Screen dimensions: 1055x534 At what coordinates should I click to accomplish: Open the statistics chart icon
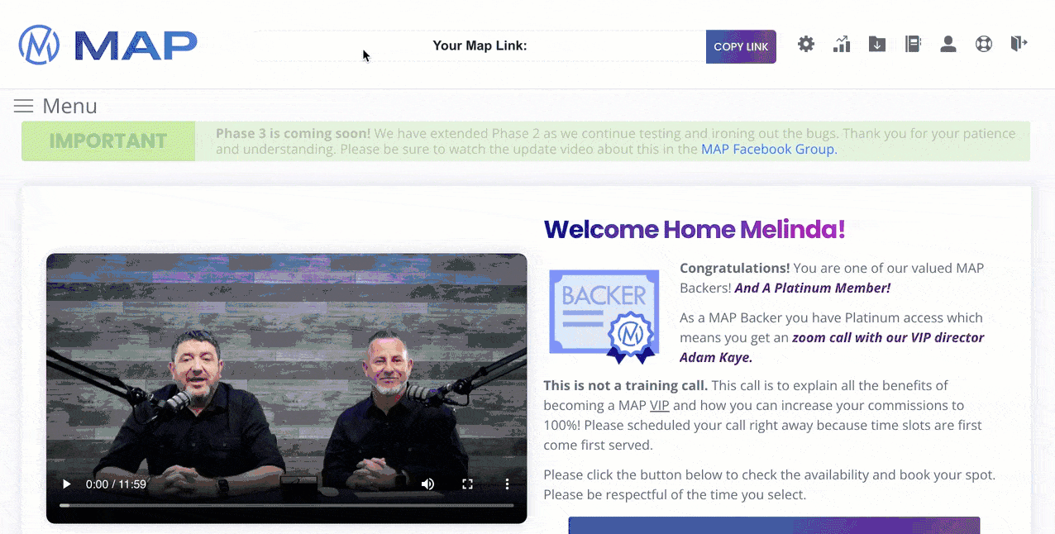pos(842,45)
